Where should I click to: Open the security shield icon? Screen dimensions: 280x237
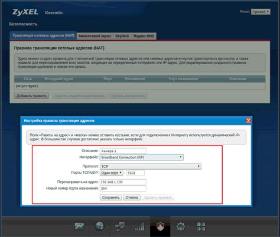pyautogui.click(x=160, y=226)
